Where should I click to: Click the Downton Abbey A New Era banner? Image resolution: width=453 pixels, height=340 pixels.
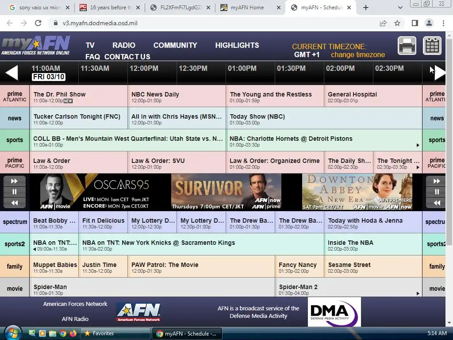357,192
